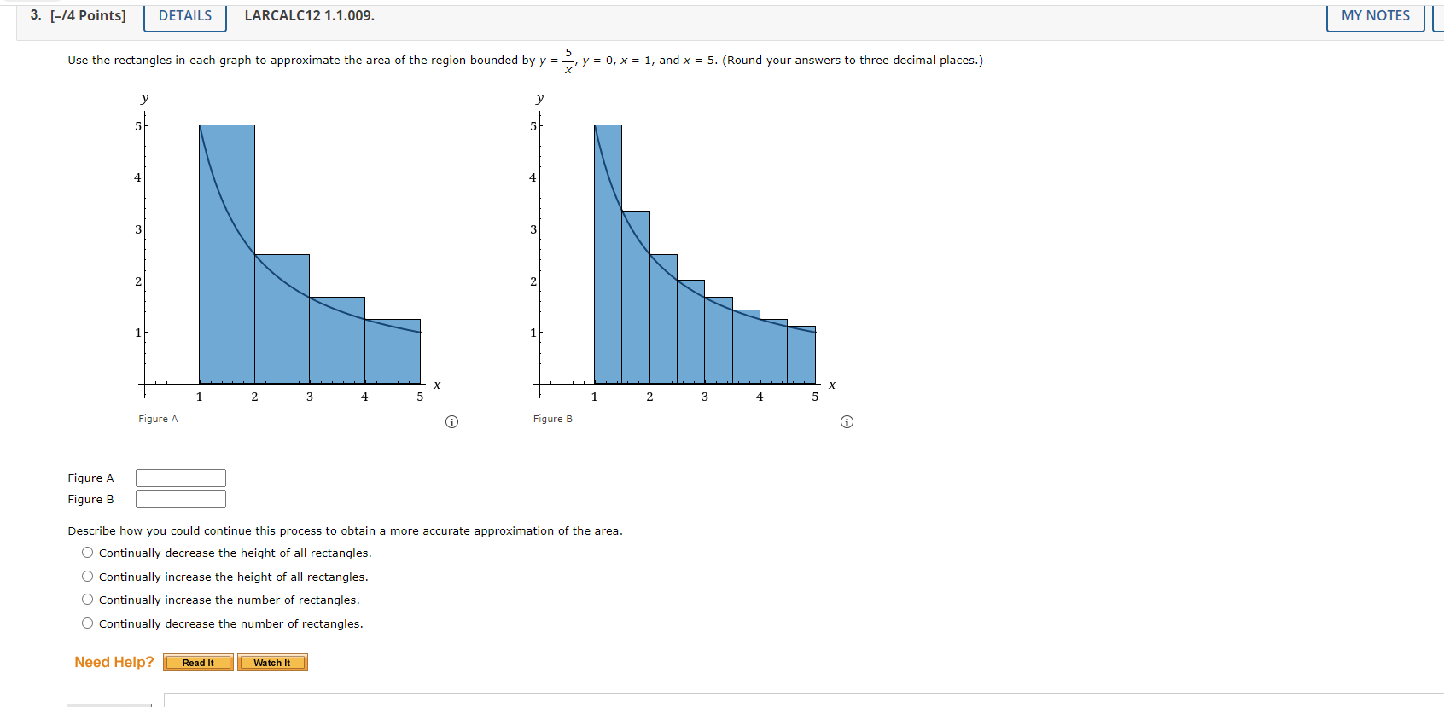Select 'Continually increase the number of rectangles'
This screenshot has width=1444, height=707.
coord(87,599)
